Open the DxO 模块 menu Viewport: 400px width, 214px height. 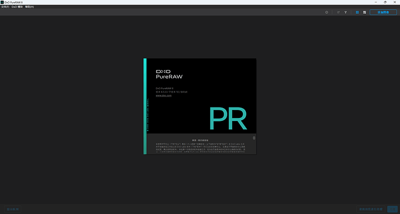17,7
